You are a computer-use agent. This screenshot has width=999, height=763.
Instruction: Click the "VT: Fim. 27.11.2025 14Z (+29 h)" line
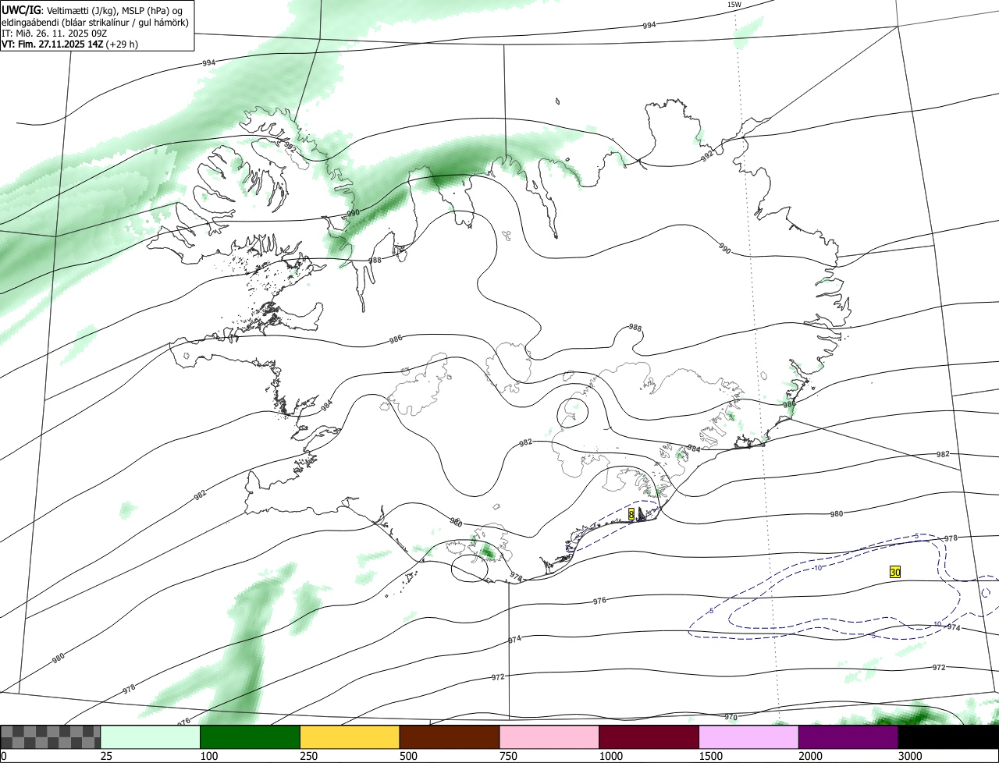pyautogui.click(x=69, y=44)
